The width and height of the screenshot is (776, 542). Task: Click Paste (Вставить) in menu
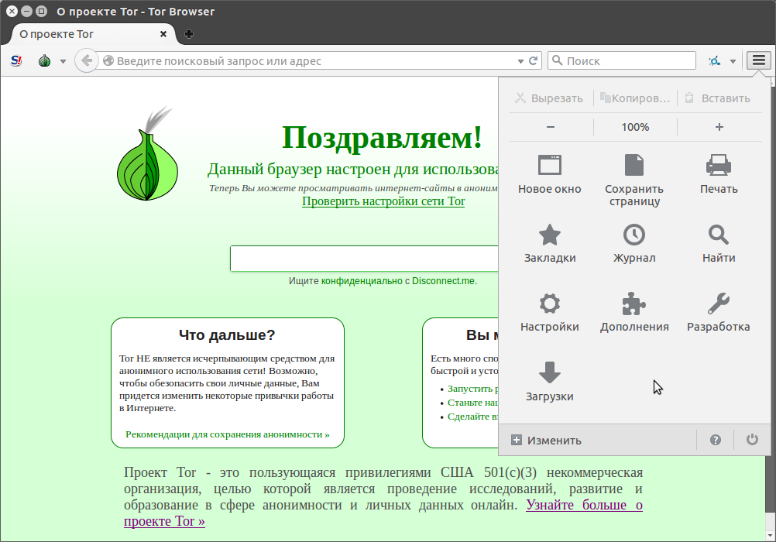(718, 98)
